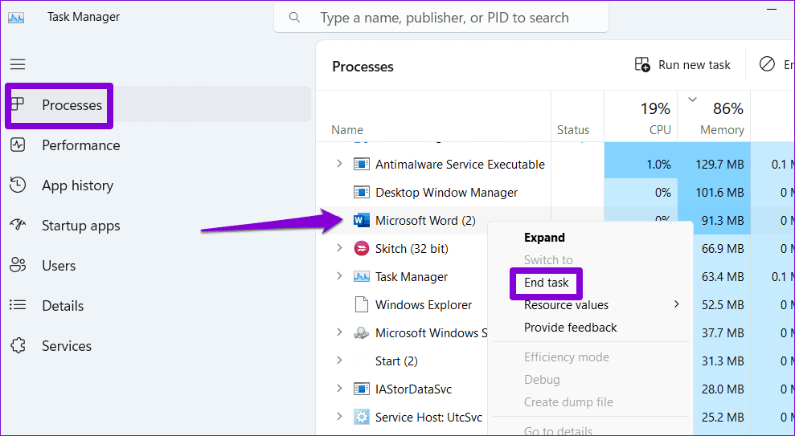Expand the IAStorDataSvc process row
Screen dimensions: 795x436
click(x=340, y=389)
